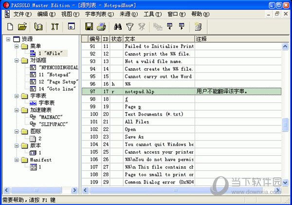Click the Open folder toolbar icon
This screenshot has height=205, width=292.
pyautogui.click(x=22, y=26)
